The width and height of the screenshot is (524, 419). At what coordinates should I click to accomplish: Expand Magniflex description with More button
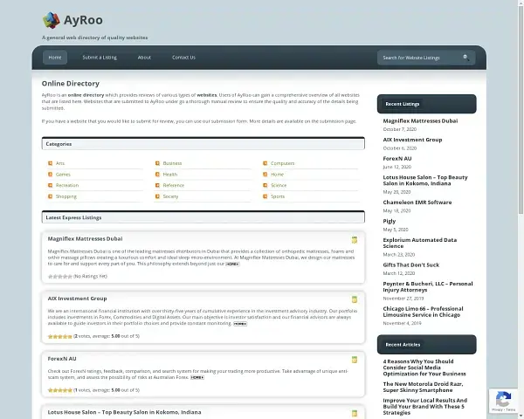point(232,263)
